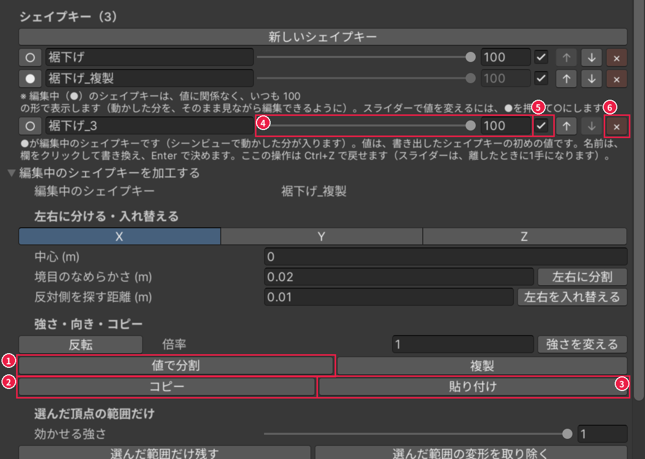Move 裾下げ_複製 shape key up

tap(566, 78)
